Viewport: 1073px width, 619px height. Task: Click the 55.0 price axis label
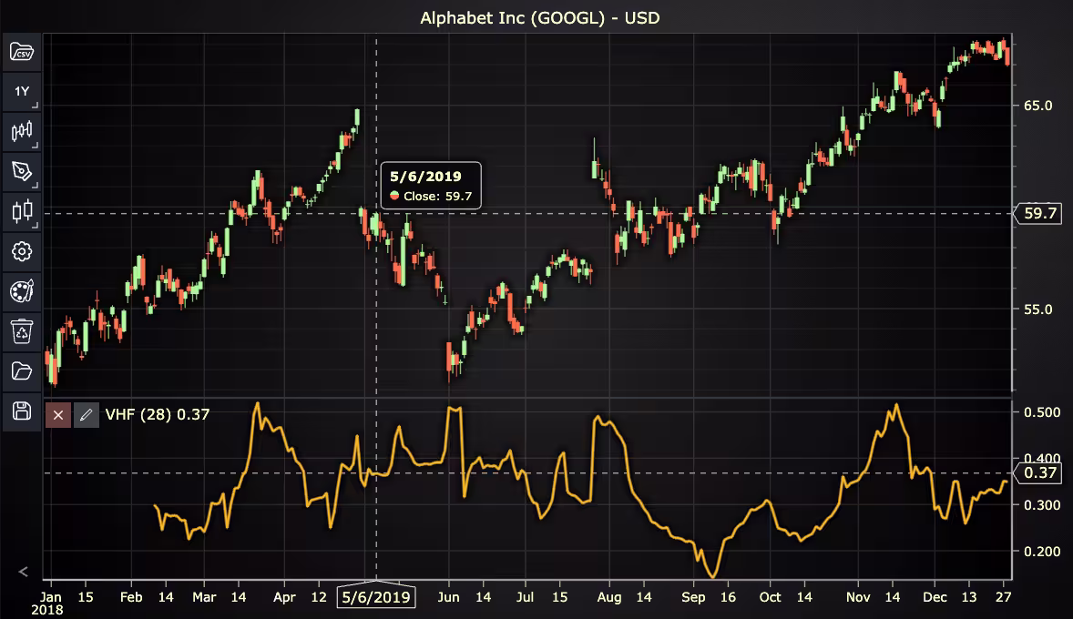pos(1038,309)
